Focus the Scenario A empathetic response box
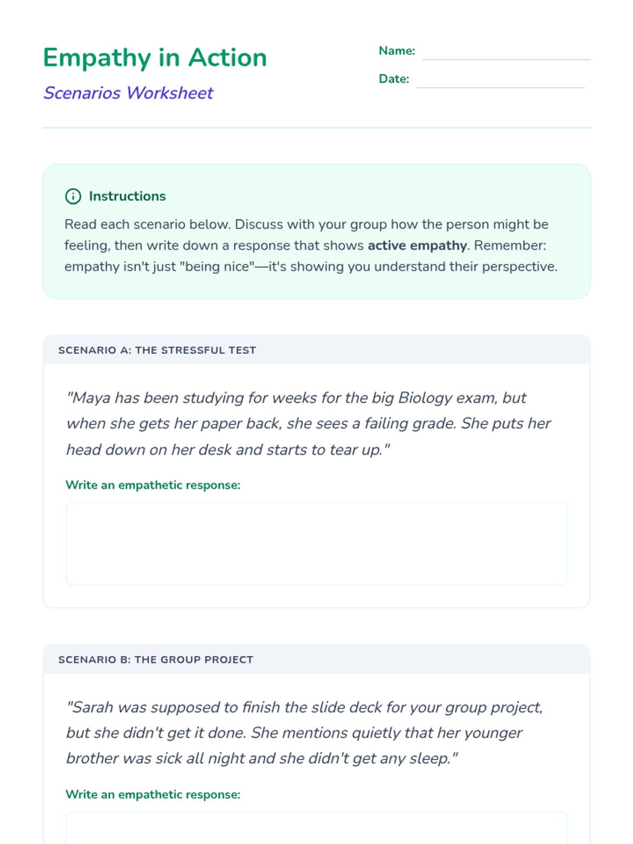This screenshot has width=633, height=844. [x=316, y=543]
